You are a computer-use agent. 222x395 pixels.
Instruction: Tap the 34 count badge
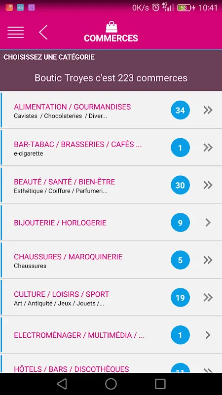pos(180,110)
